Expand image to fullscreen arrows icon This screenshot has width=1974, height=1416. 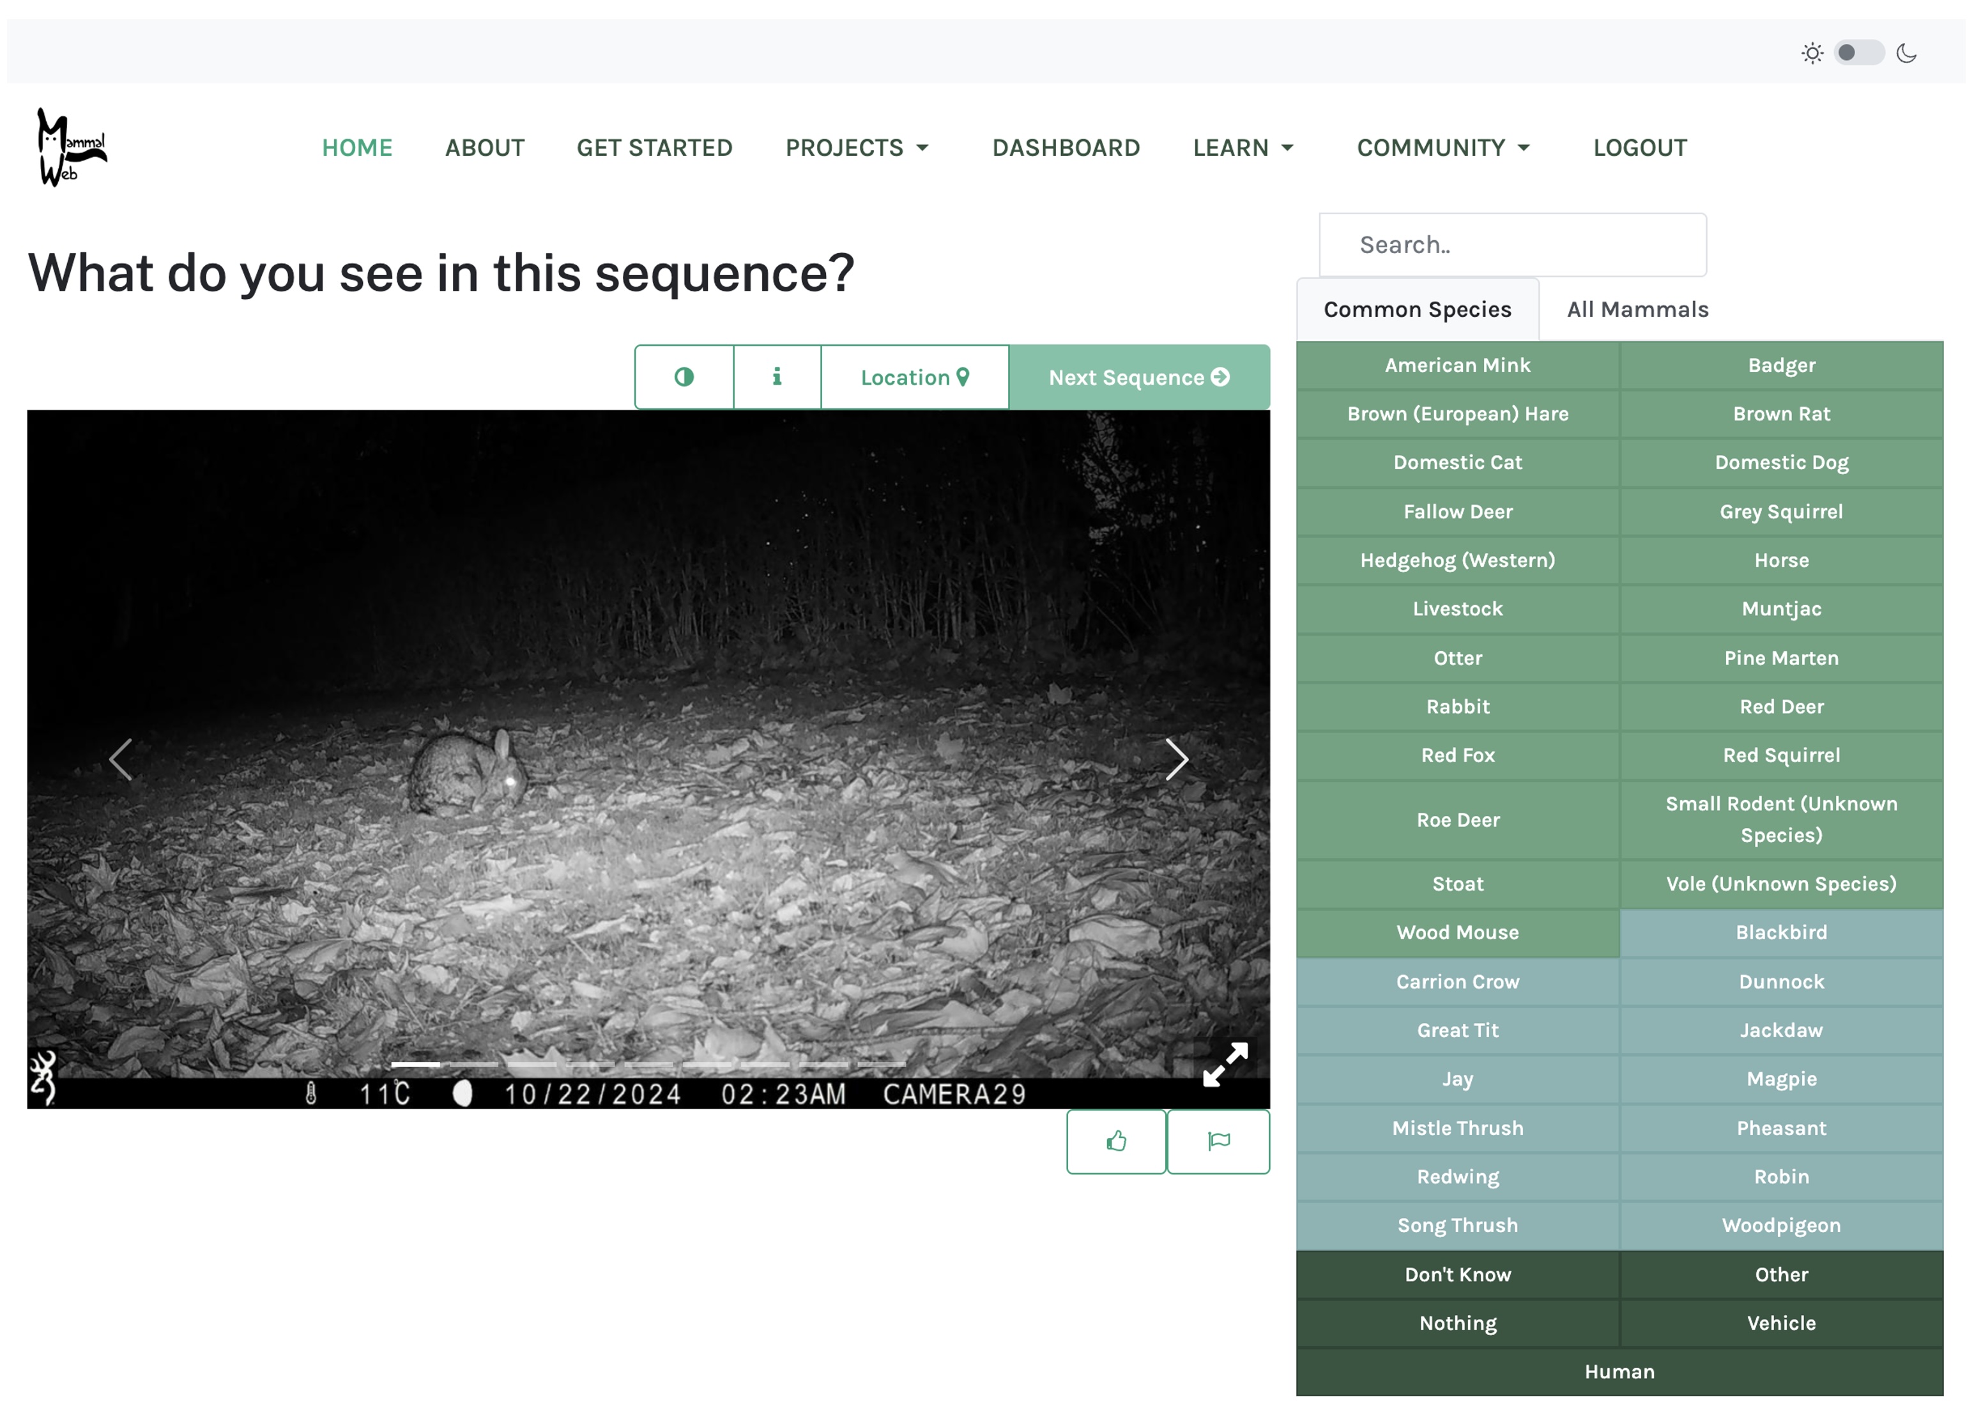[x=1225, y=1063]
